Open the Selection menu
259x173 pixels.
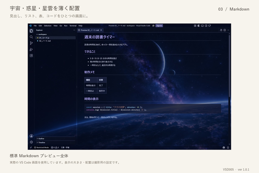point(48,26)
